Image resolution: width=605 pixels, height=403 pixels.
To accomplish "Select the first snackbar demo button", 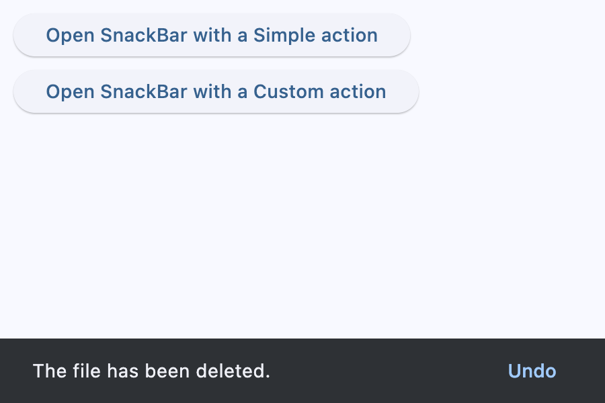I will (x=211, y=35).
